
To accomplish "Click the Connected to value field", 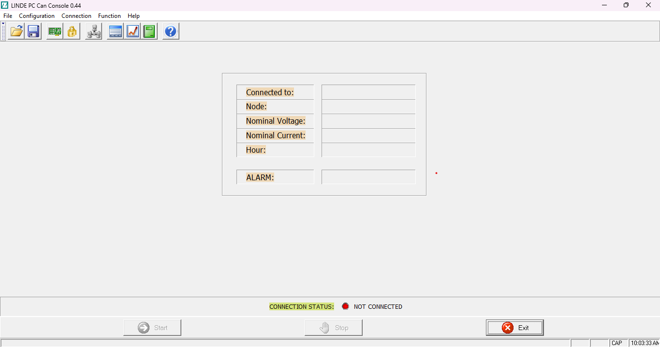I will 368,92.
